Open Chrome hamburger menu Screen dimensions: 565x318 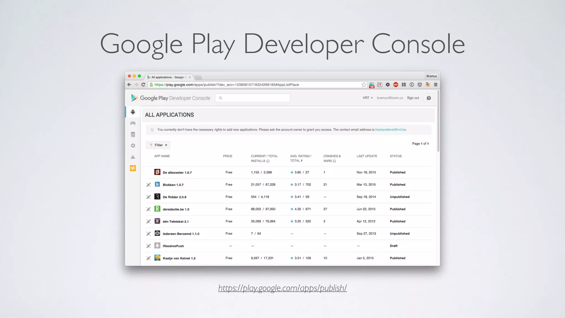(436, 85)
